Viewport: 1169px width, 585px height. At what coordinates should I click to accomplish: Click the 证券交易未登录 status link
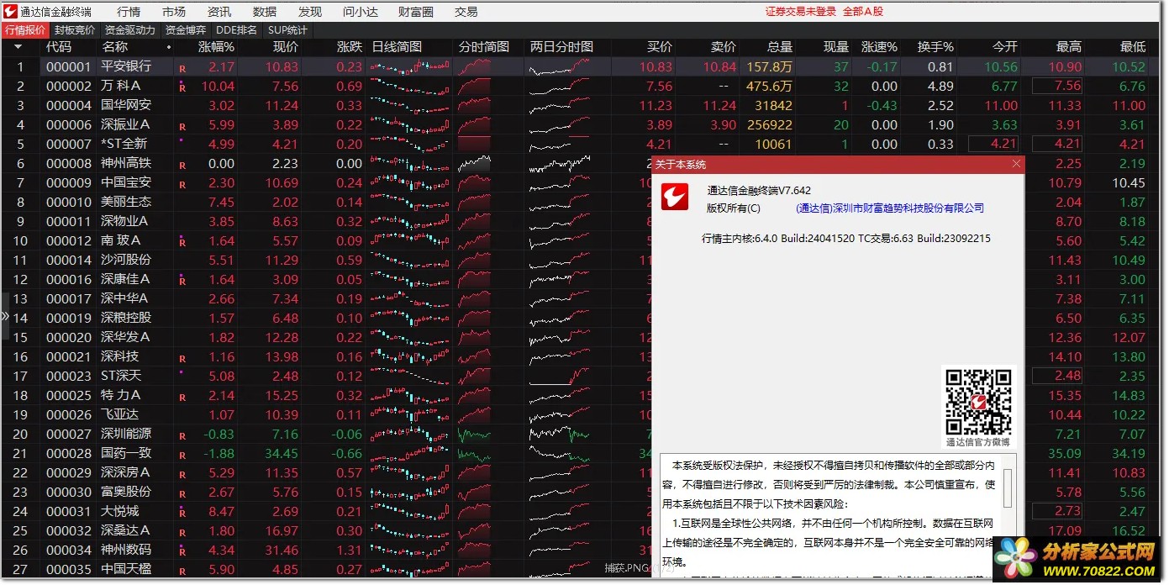point(800,12)
